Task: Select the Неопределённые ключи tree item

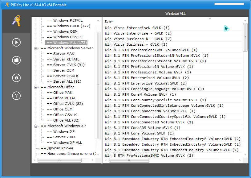Action: (x=68, y=154)
